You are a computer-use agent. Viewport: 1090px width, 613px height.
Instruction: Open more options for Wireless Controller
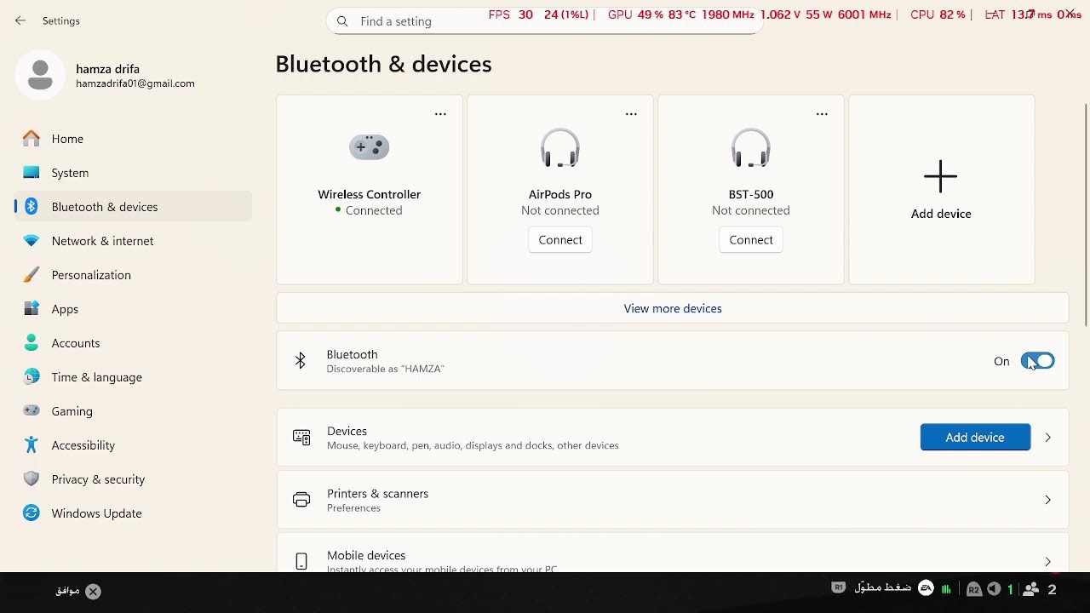[440, 113]
